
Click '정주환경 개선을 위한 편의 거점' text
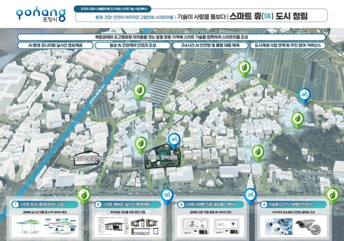[128, 212]
